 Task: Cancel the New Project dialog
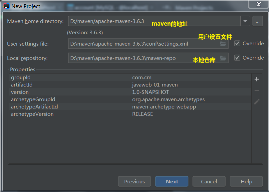(209, 181)
